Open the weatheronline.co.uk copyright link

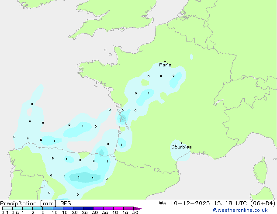tap(240, 210)
